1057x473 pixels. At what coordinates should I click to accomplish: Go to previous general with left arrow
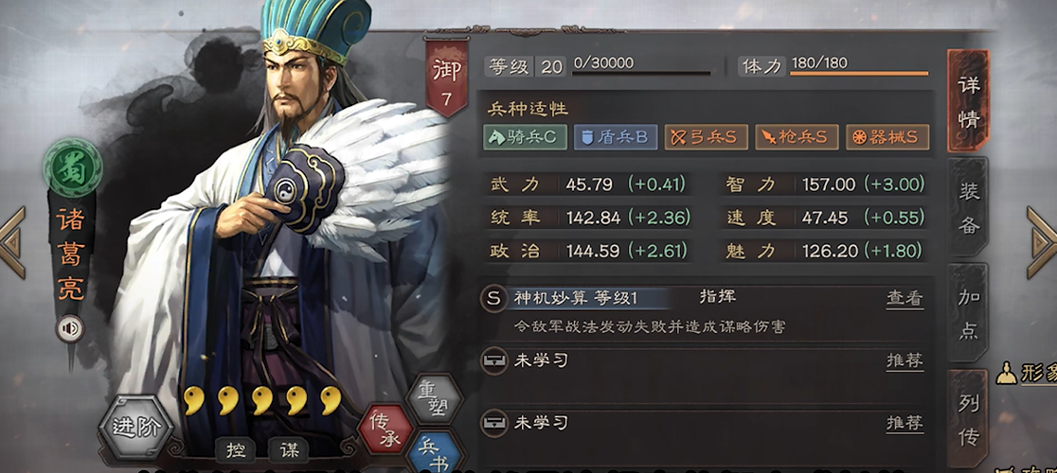pos(12,242)
